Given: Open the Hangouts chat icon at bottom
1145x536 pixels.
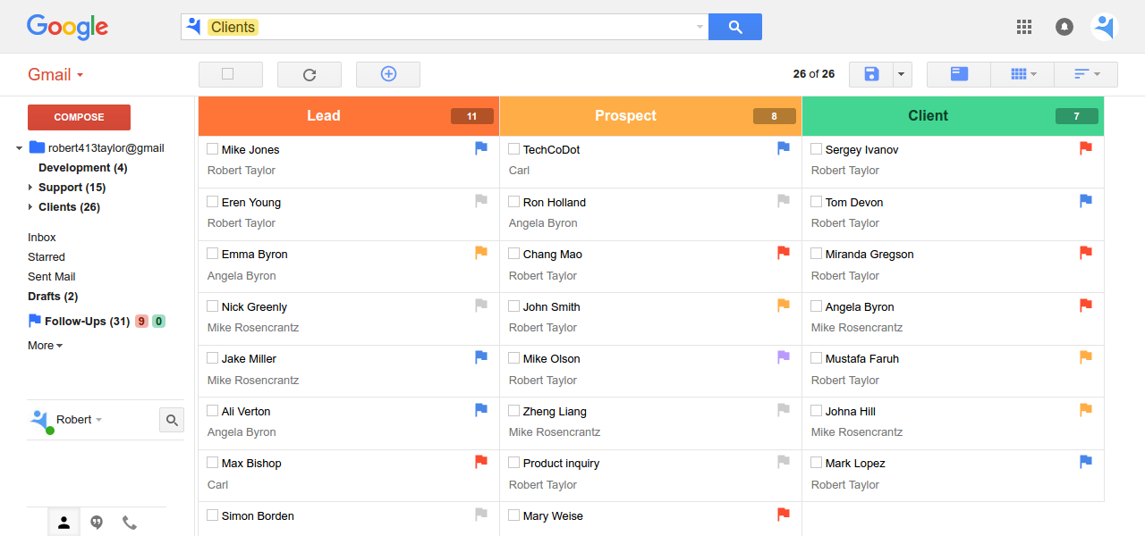Looking at the screenshot, I should click(97, 523).
